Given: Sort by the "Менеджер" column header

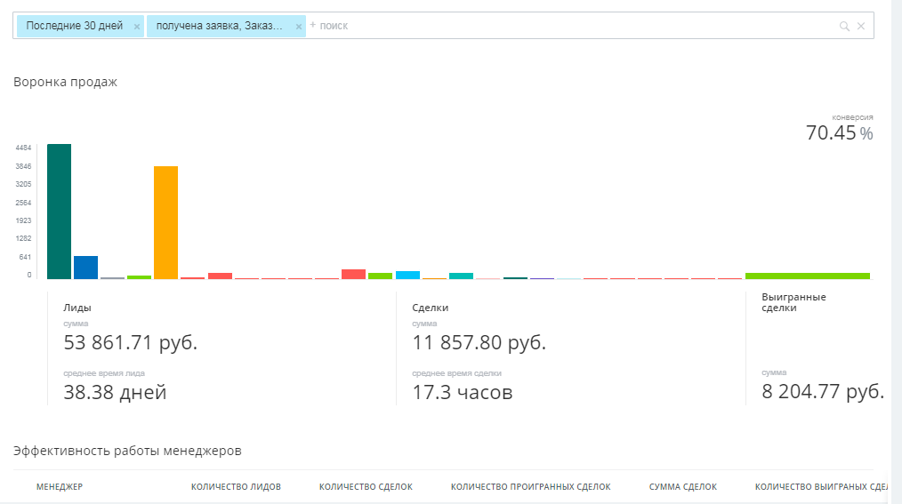Looking at the screenshot, I should pos(60,487).
